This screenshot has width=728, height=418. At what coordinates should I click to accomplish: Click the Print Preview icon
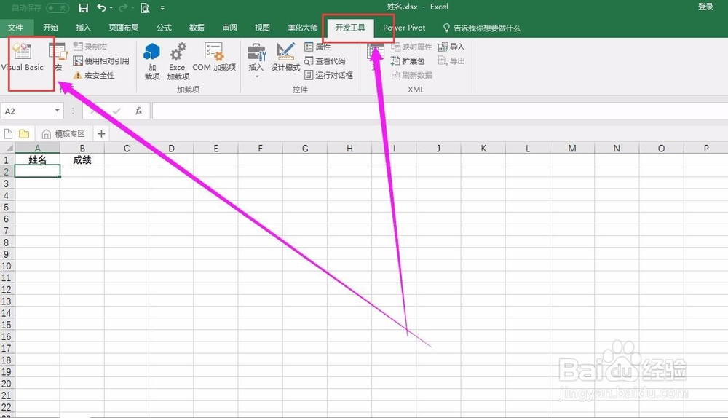click(146, 8)
